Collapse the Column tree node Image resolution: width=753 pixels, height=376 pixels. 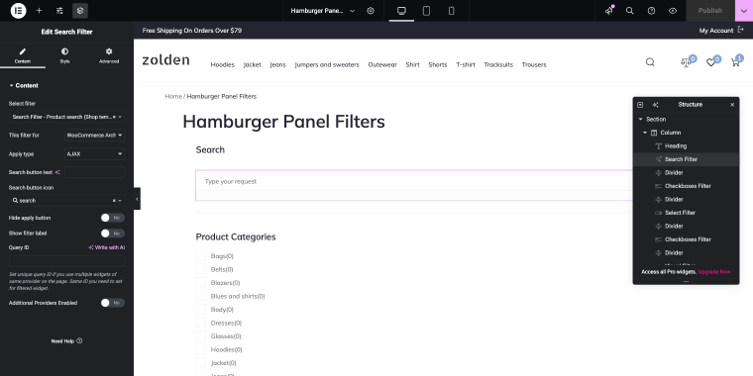pos(645,133)
